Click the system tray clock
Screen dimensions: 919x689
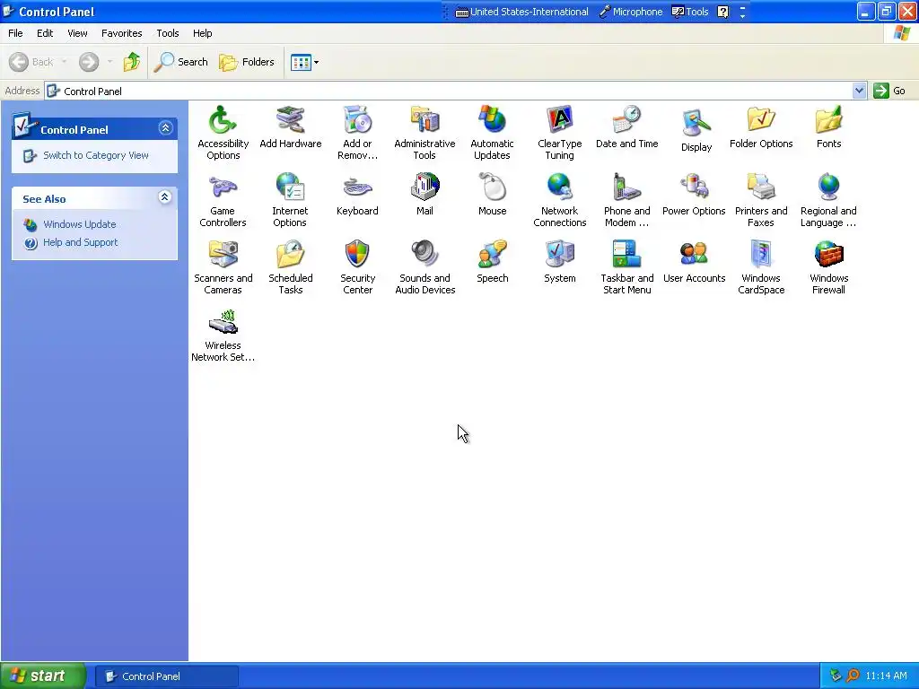[x=886, y=676]
